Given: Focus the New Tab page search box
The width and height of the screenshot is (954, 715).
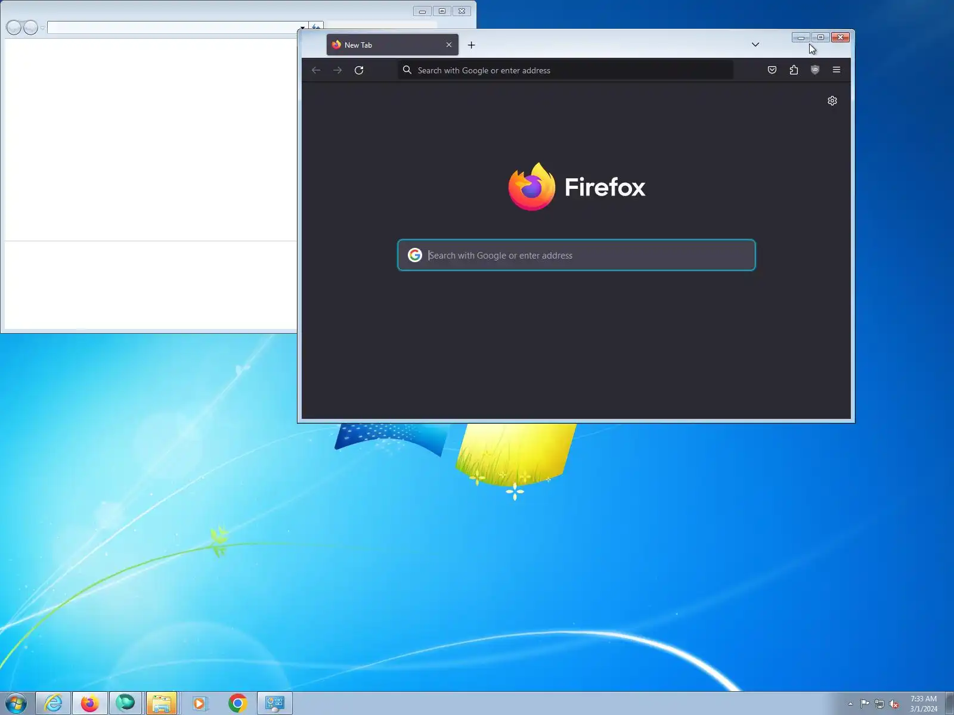Looking at the screenshot, I should pyautogui.click(x=577, y=255).
